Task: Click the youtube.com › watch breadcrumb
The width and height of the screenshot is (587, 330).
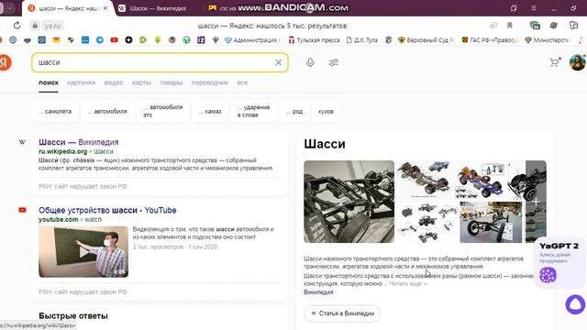Action: (70, 220)
